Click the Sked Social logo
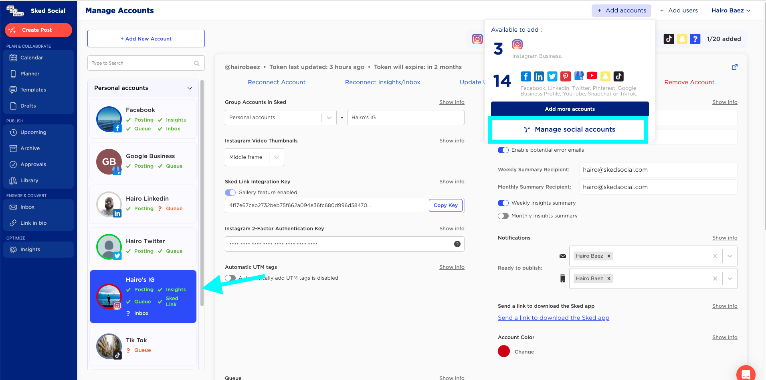 pyautogui.click(x=15, y=10)
